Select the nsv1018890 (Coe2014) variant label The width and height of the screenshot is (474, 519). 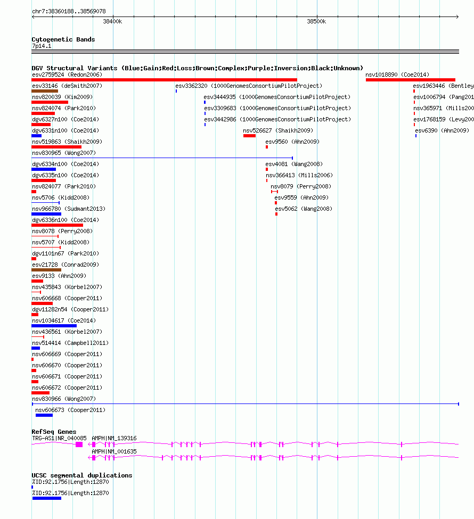point(397,75)
